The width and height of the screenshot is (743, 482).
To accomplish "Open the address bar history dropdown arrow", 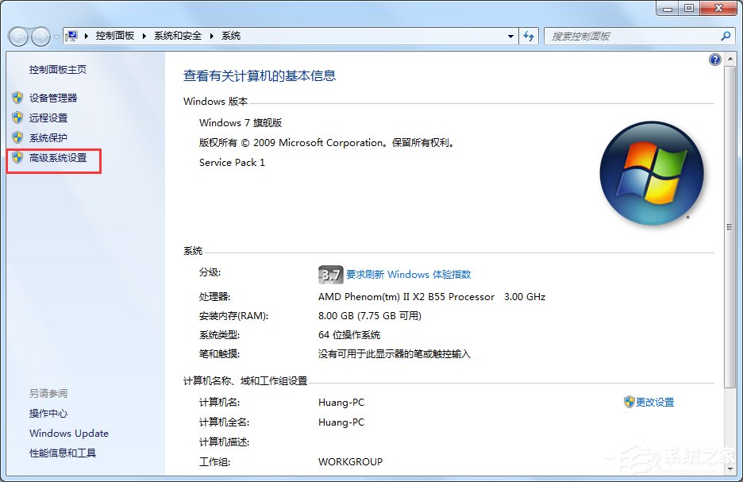I will pos(511,36).
